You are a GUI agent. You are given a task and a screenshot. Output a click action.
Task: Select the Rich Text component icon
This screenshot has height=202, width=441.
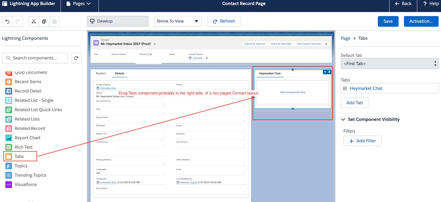point(9,147)
